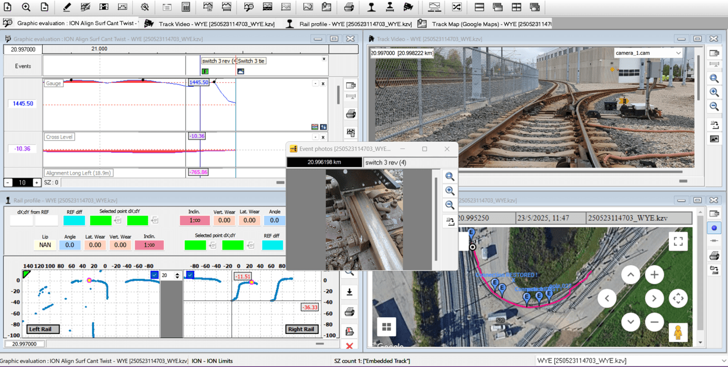Click the export icon in the Rail profile side panel

pyautogui.click(x=350, y=291)
